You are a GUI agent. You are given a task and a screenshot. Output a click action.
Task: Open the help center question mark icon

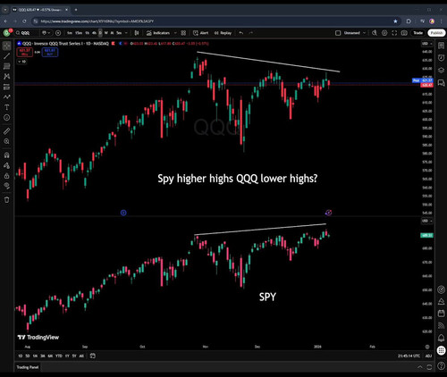(441, 365)
